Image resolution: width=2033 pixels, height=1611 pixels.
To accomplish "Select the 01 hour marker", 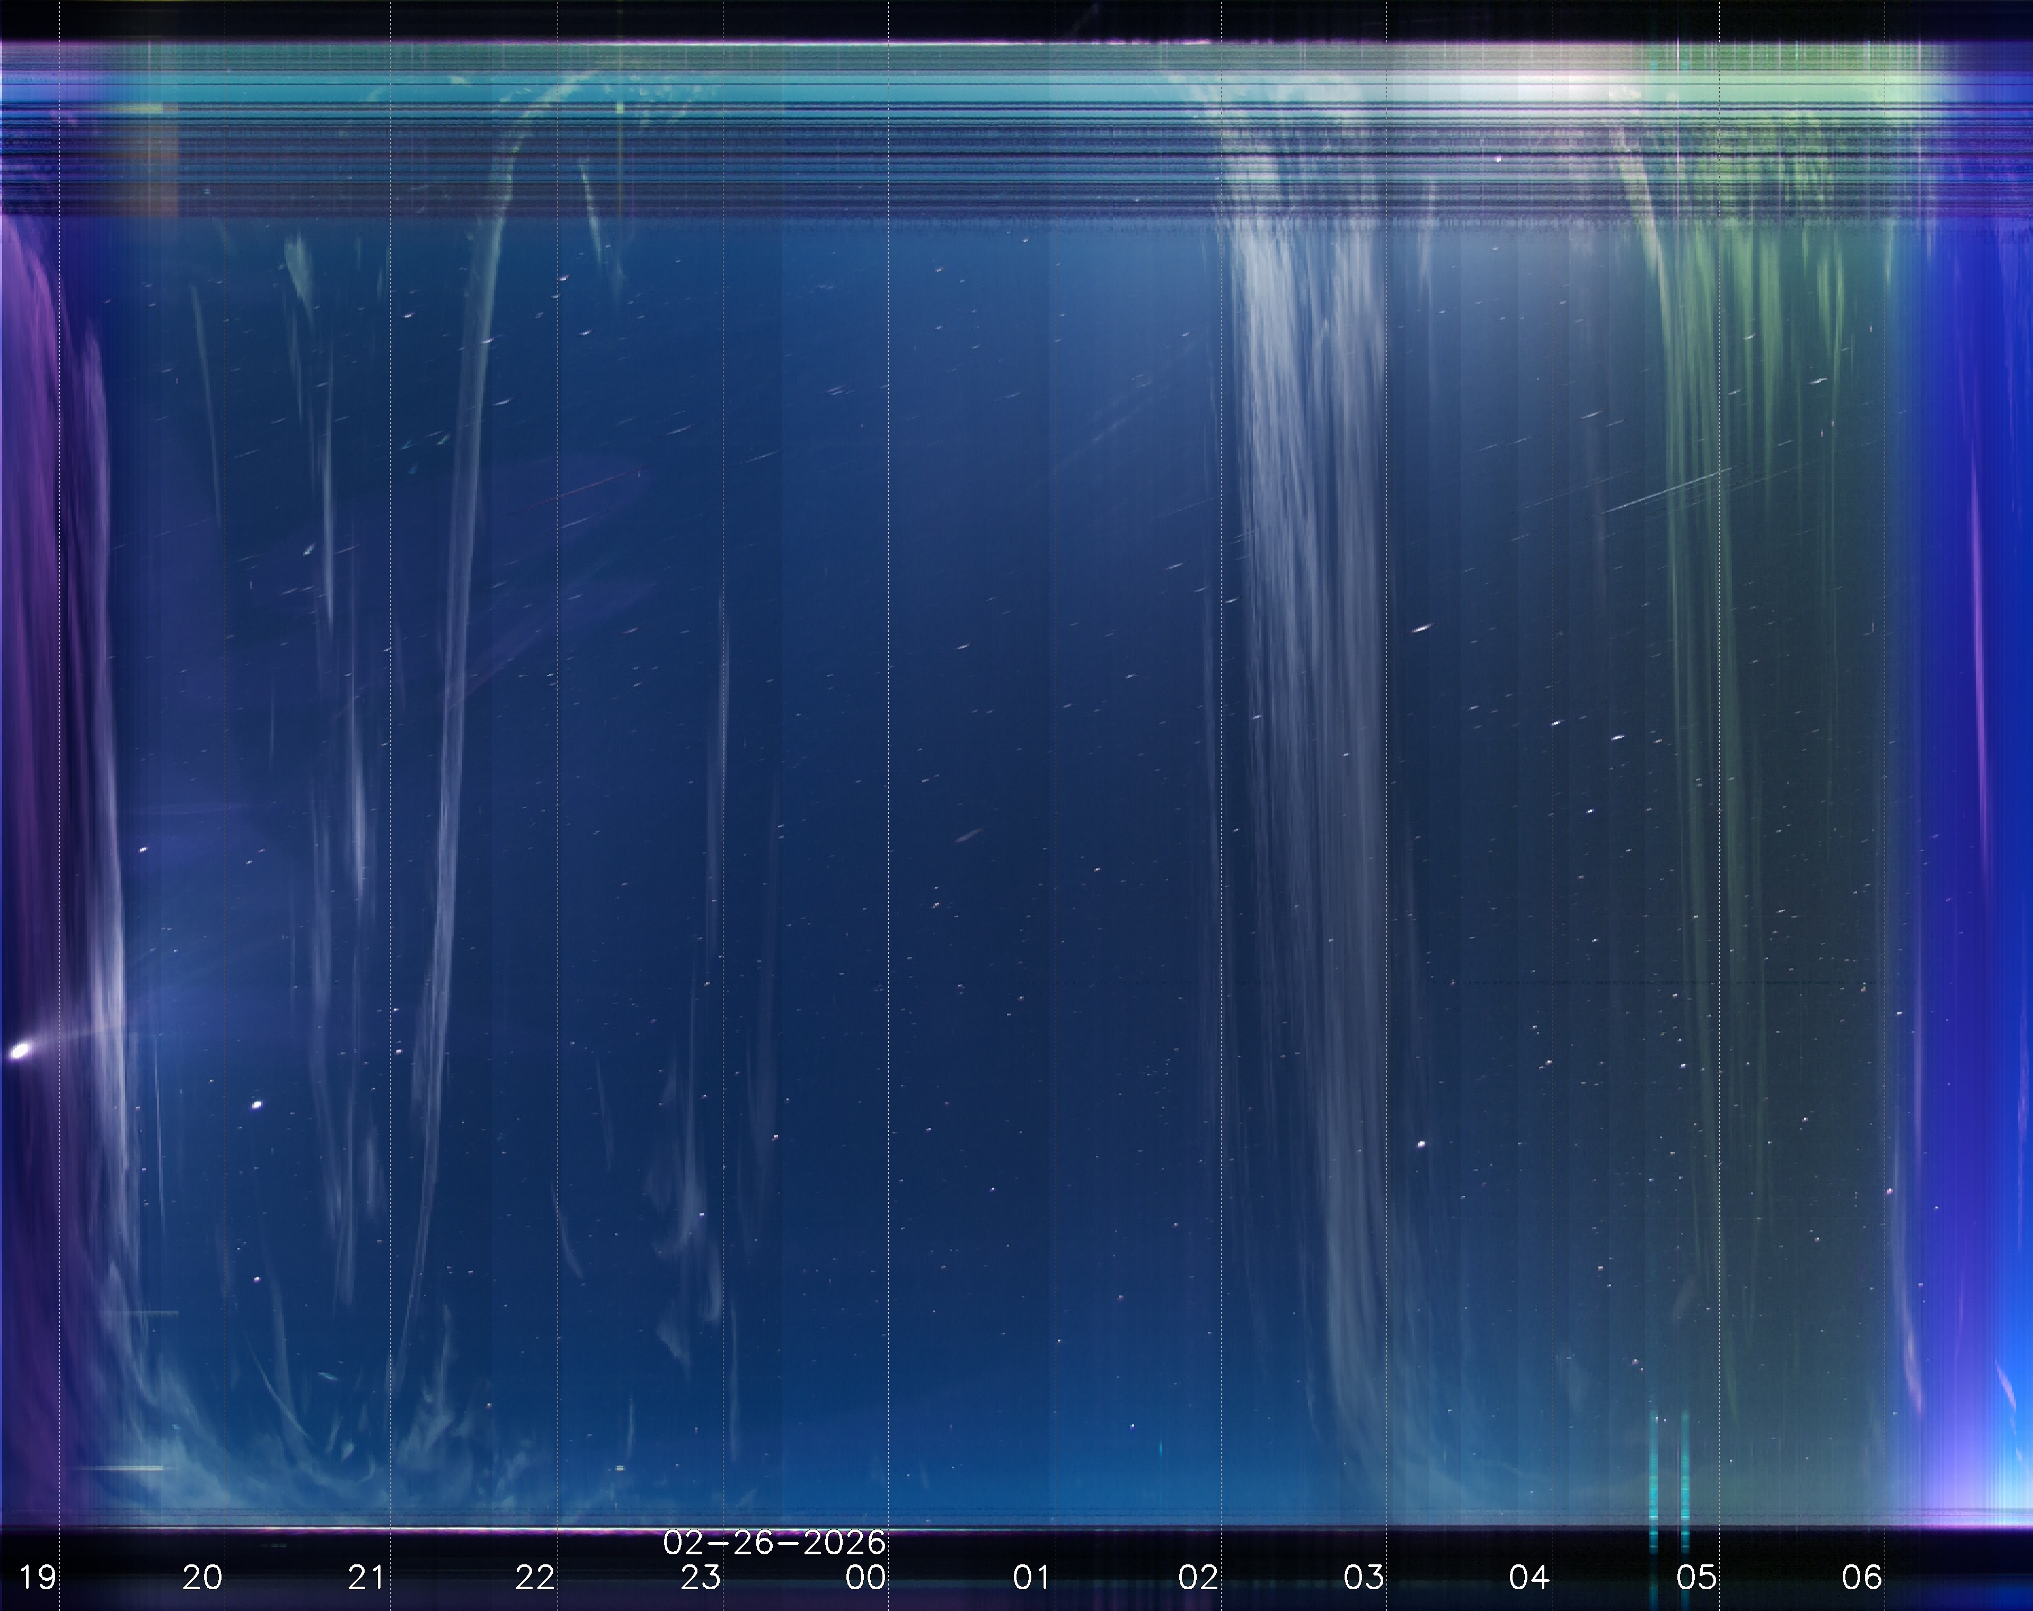I will click(1031, 1578).
